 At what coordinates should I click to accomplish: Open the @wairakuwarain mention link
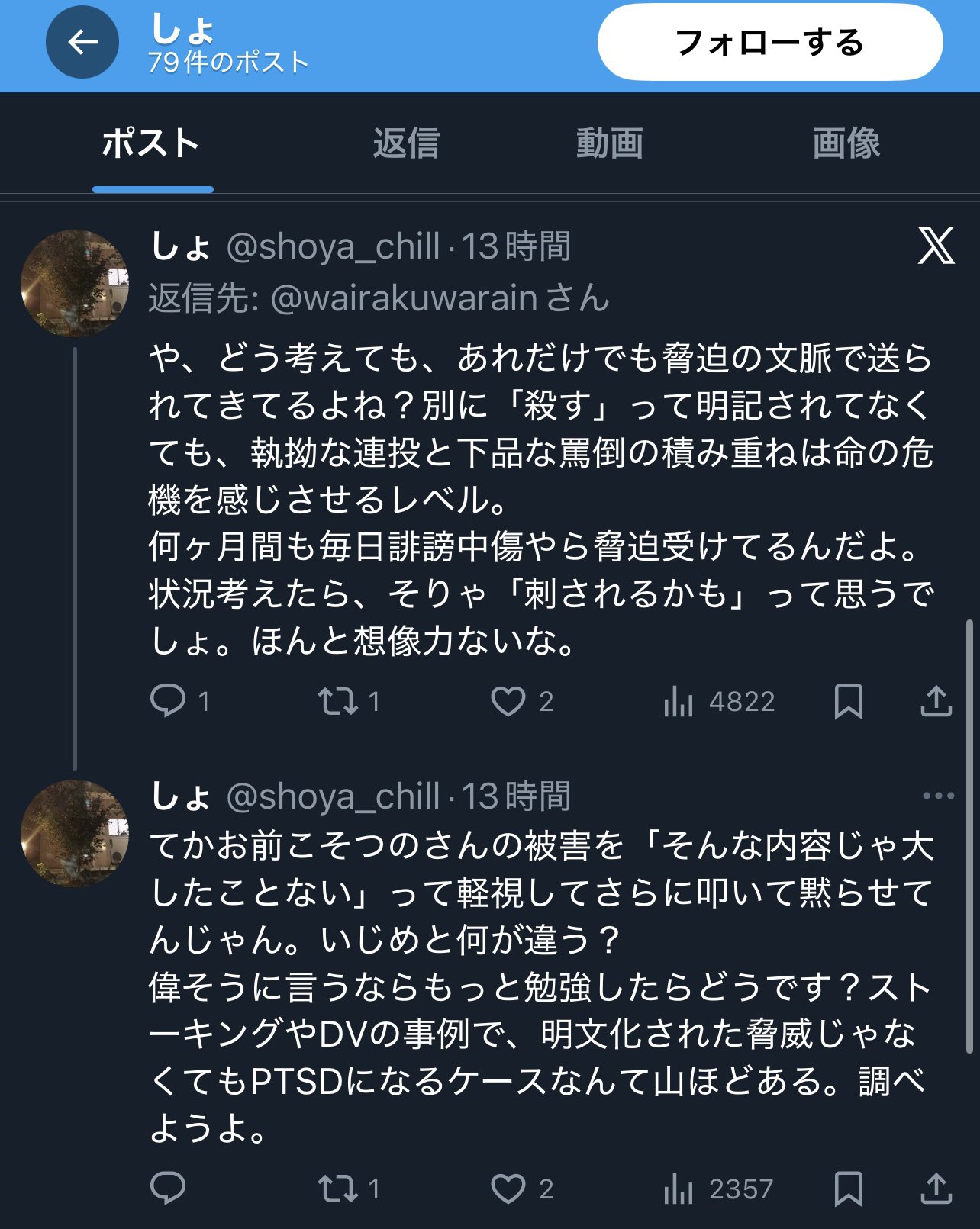click(x=404, y=298)
